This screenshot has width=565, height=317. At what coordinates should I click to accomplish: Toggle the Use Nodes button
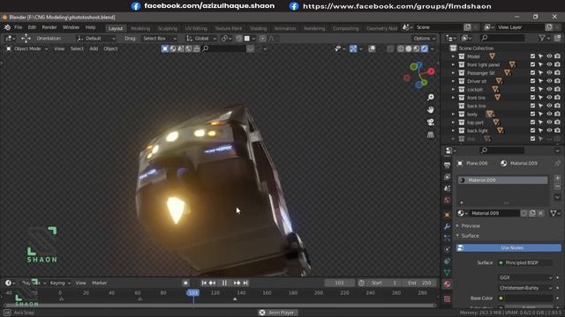[508, 248]
